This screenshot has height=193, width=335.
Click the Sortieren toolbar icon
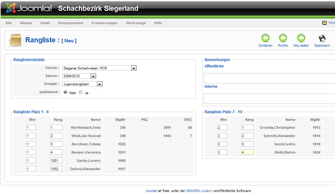coord(265,38)
